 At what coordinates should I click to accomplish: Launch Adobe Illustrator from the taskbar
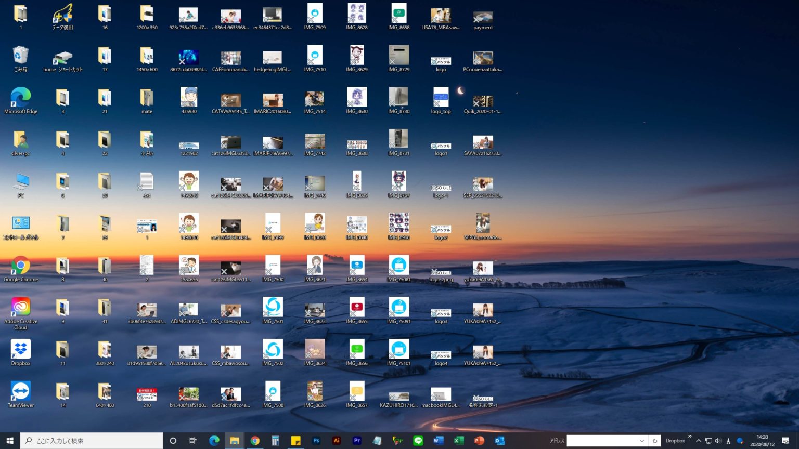[337, 441]
